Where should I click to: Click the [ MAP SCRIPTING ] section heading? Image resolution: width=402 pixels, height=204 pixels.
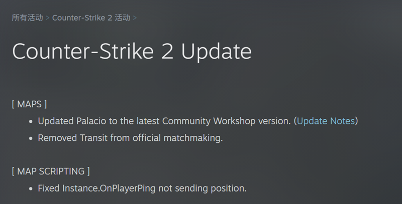pyautogui.click(x=51, y=171)
